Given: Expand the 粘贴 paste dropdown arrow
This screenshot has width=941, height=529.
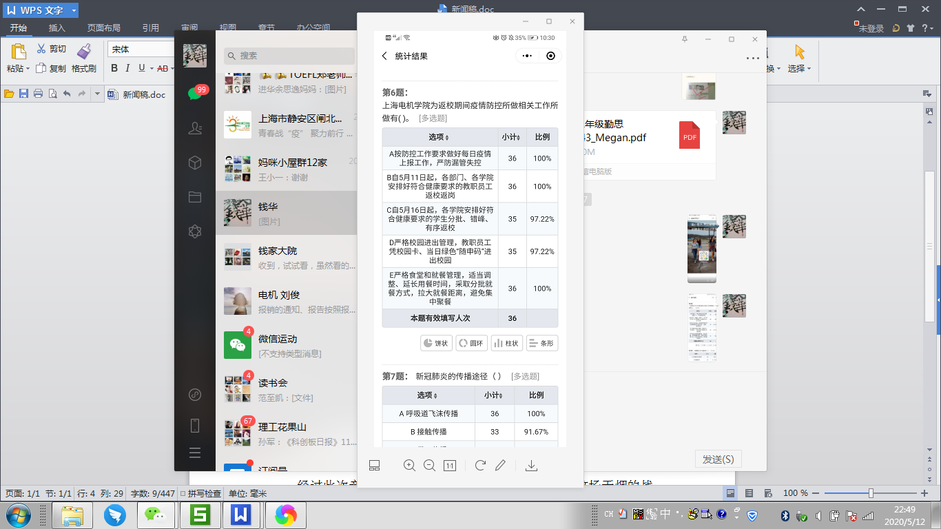Looking at the screenshot, I should (x=28, y=69).
